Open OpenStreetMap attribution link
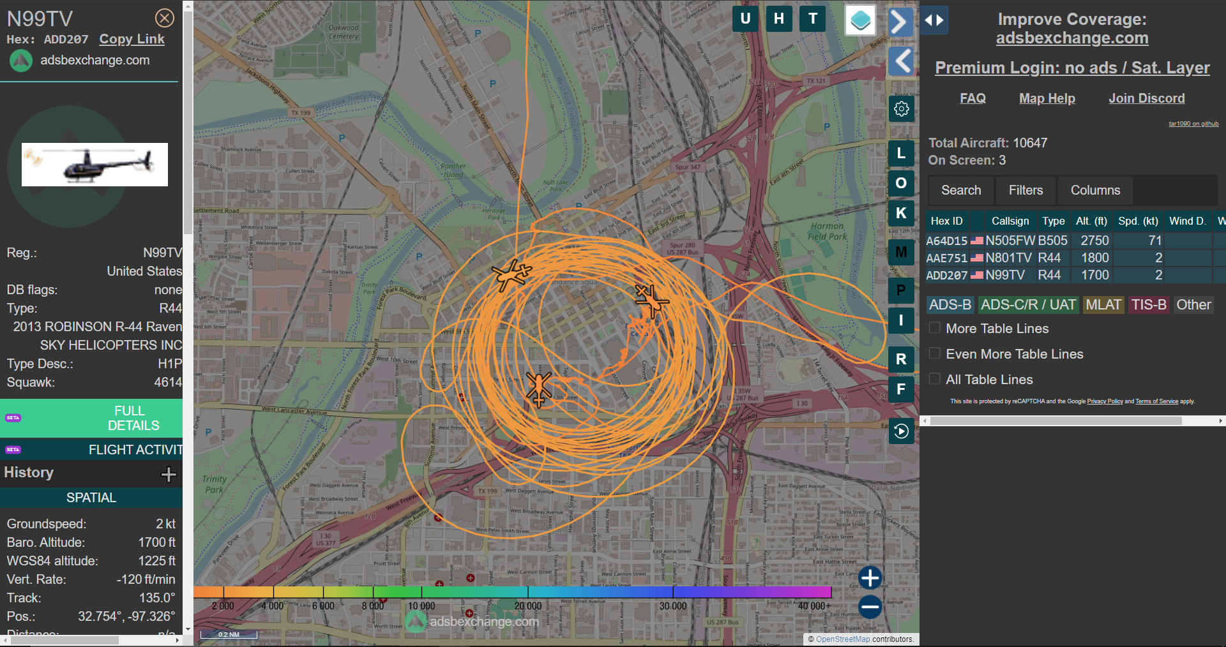Screen dimensions: 1226x647 842,639
